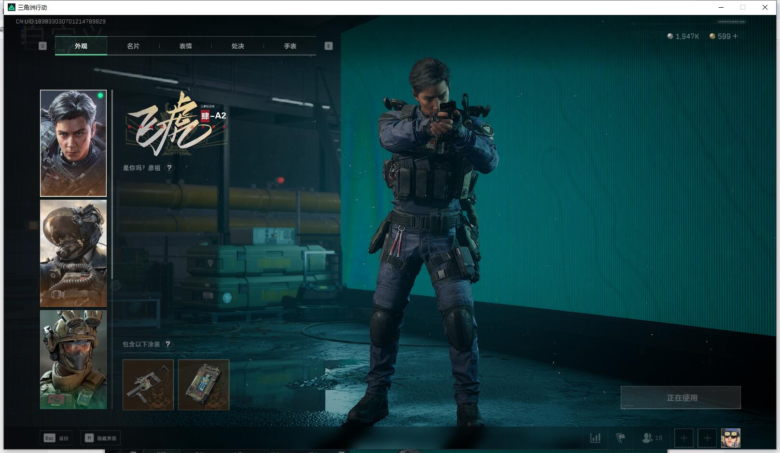Open help next to 是你吗？彦祖
Image resolution: width=780 pixels, height=453 pixels.
click(169, 168)
